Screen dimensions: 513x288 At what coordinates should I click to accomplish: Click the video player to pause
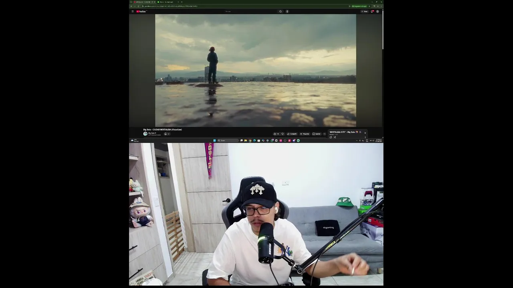click(x=255, y=70)
